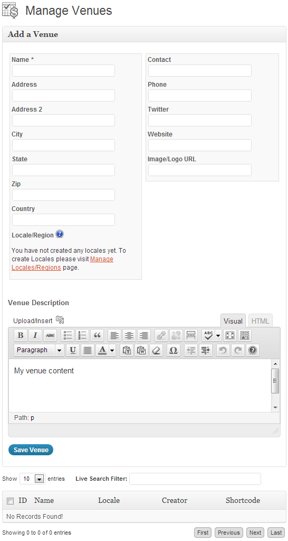Screen dimensions: 288x541
Task: Click the editor vertical scrollbar handle
Action: pyautogui.click(x=275, y=381)
